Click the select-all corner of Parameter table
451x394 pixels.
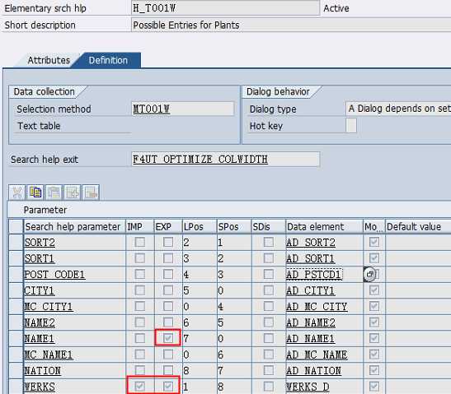click(x=16, y=227)
